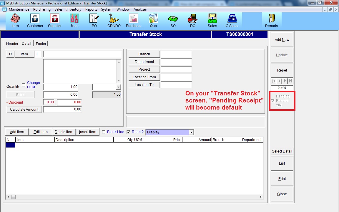339x212 pixels.
Task: Open the UOM combo box beside quantity
Action: tap(118, 87)
